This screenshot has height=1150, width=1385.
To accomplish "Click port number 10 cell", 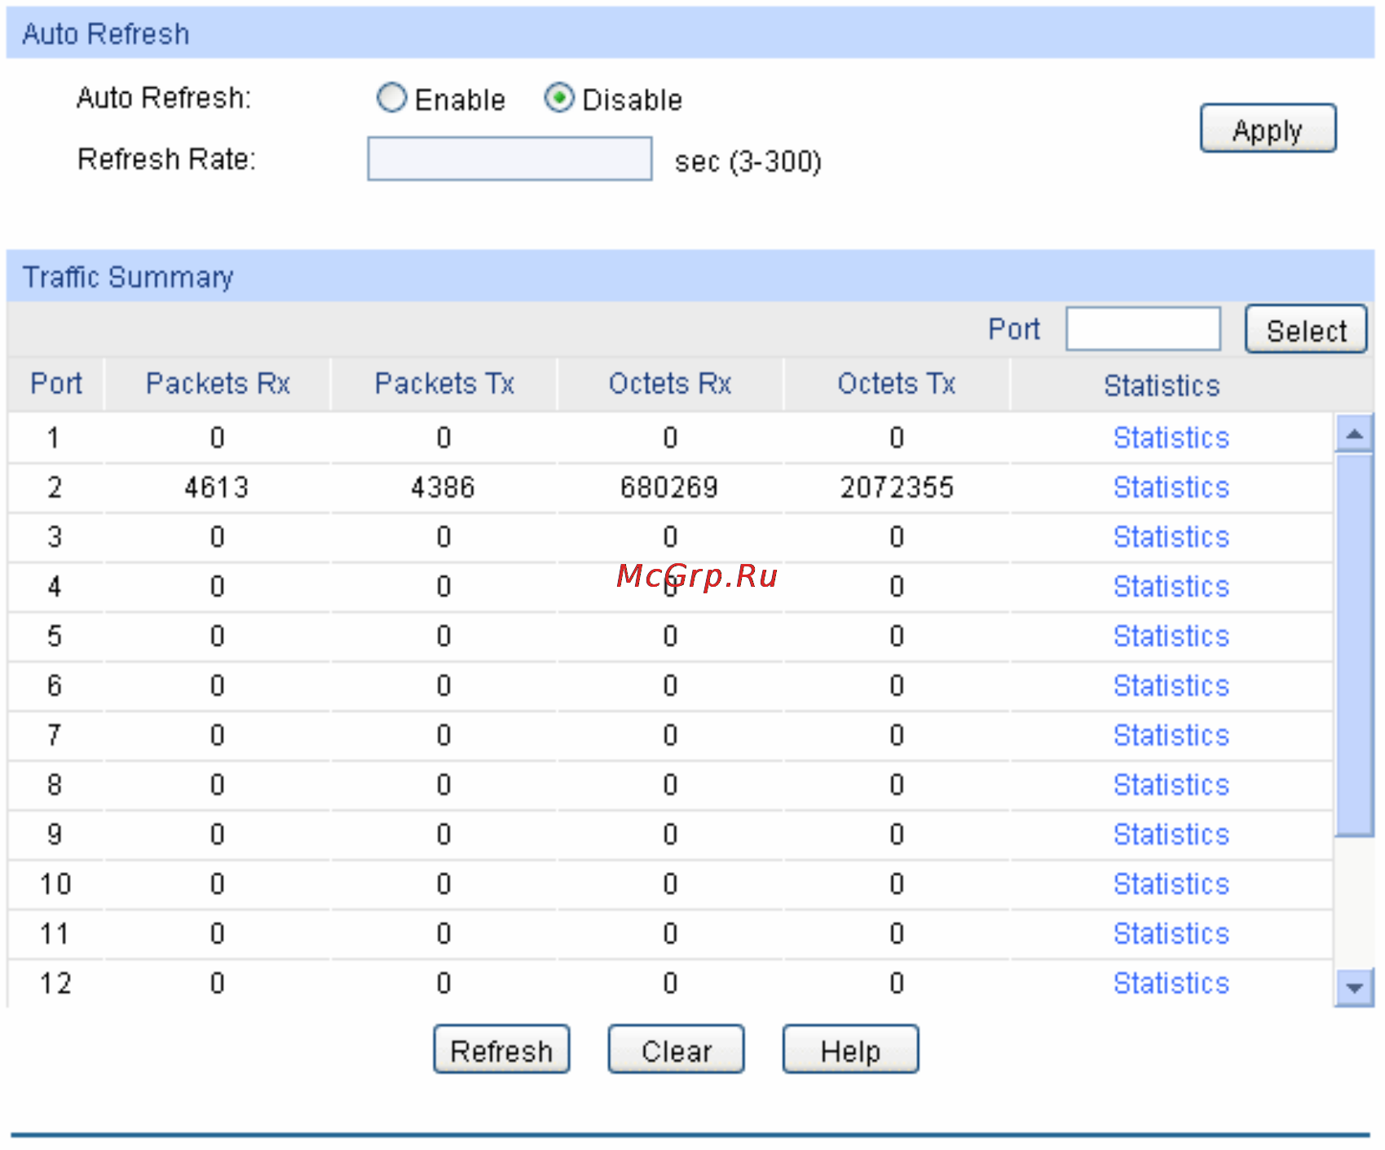I will point(55,884).
